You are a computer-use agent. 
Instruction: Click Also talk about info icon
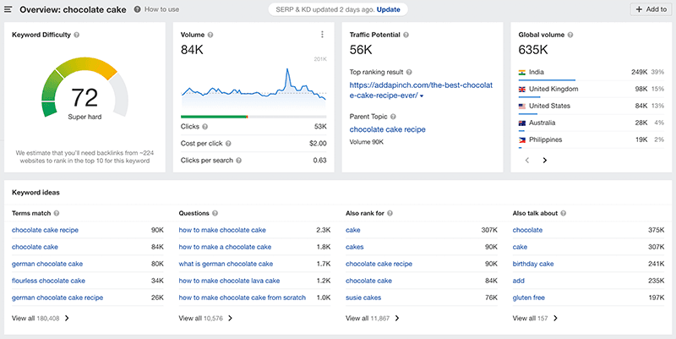point(564,213)
